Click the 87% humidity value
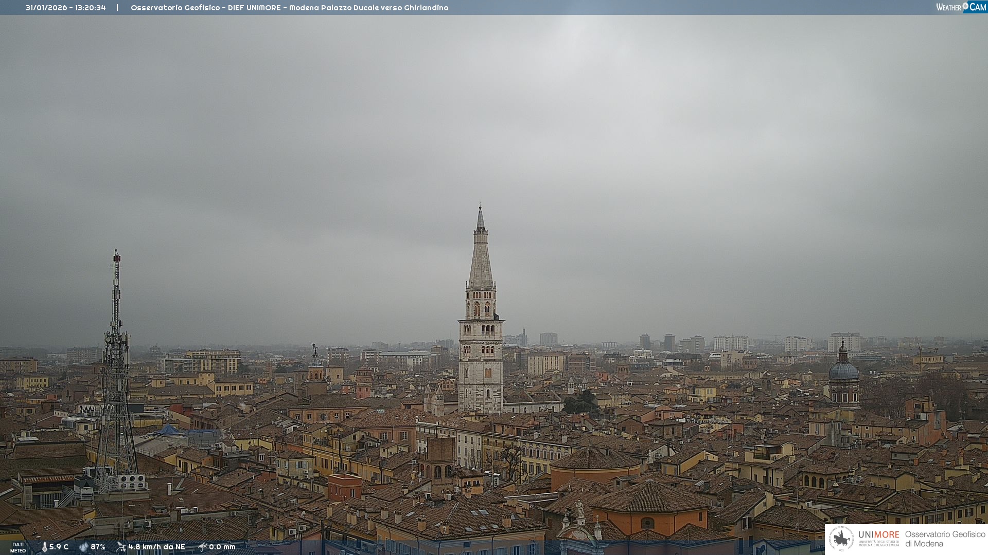988x555 pixels. [x=98, y=547]
